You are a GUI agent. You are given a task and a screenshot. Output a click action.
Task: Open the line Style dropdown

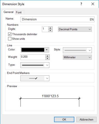point(77,50)
